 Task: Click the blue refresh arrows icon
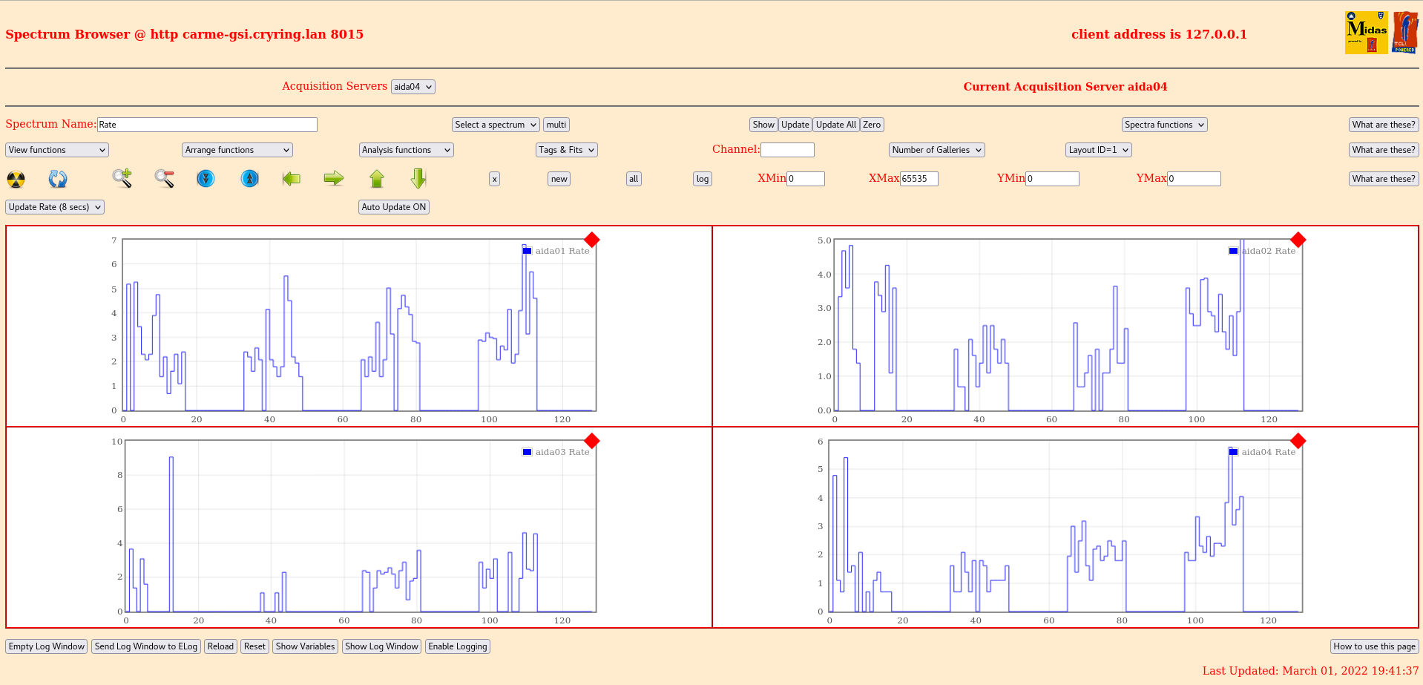(58, 179)
